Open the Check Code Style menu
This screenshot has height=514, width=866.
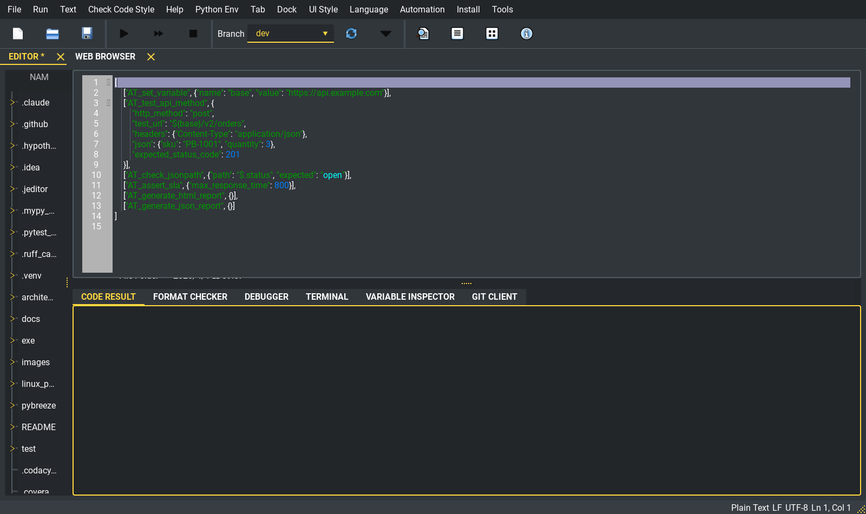(121, 9)
